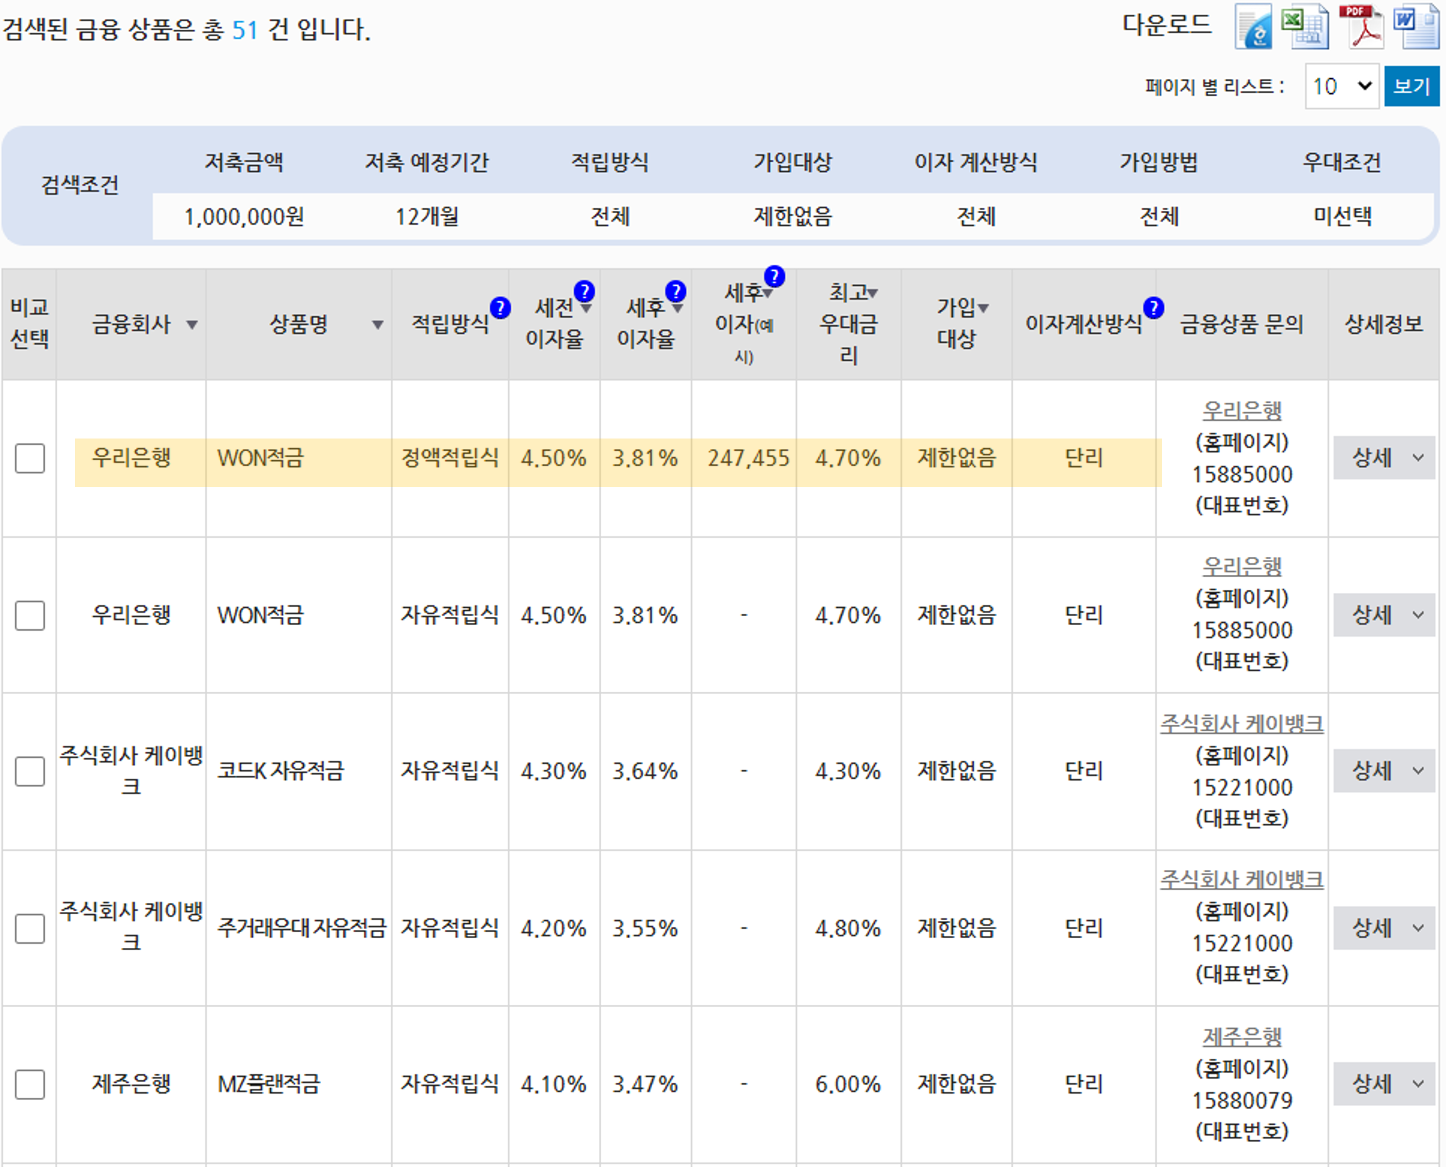Download results as Word document

[1417, 27]
